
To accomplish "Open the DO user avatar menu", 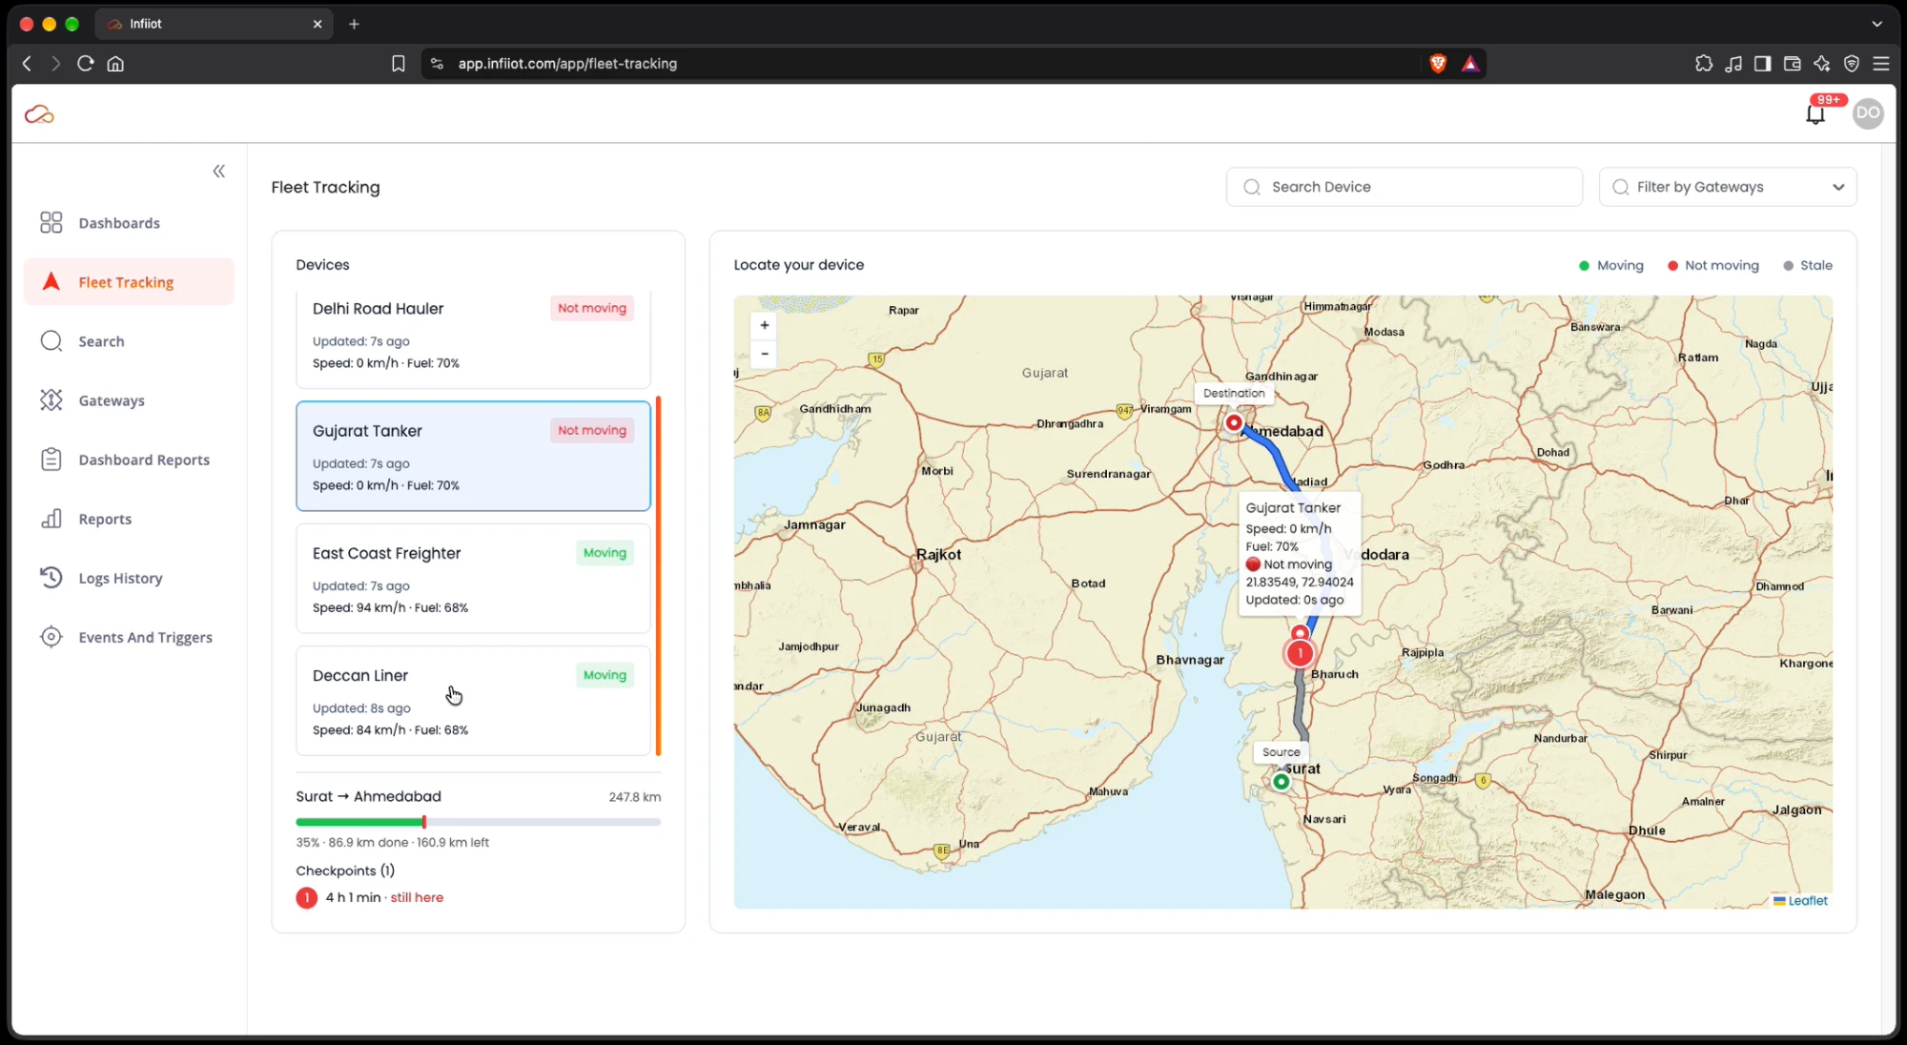I will click(x=1868, y=113).
